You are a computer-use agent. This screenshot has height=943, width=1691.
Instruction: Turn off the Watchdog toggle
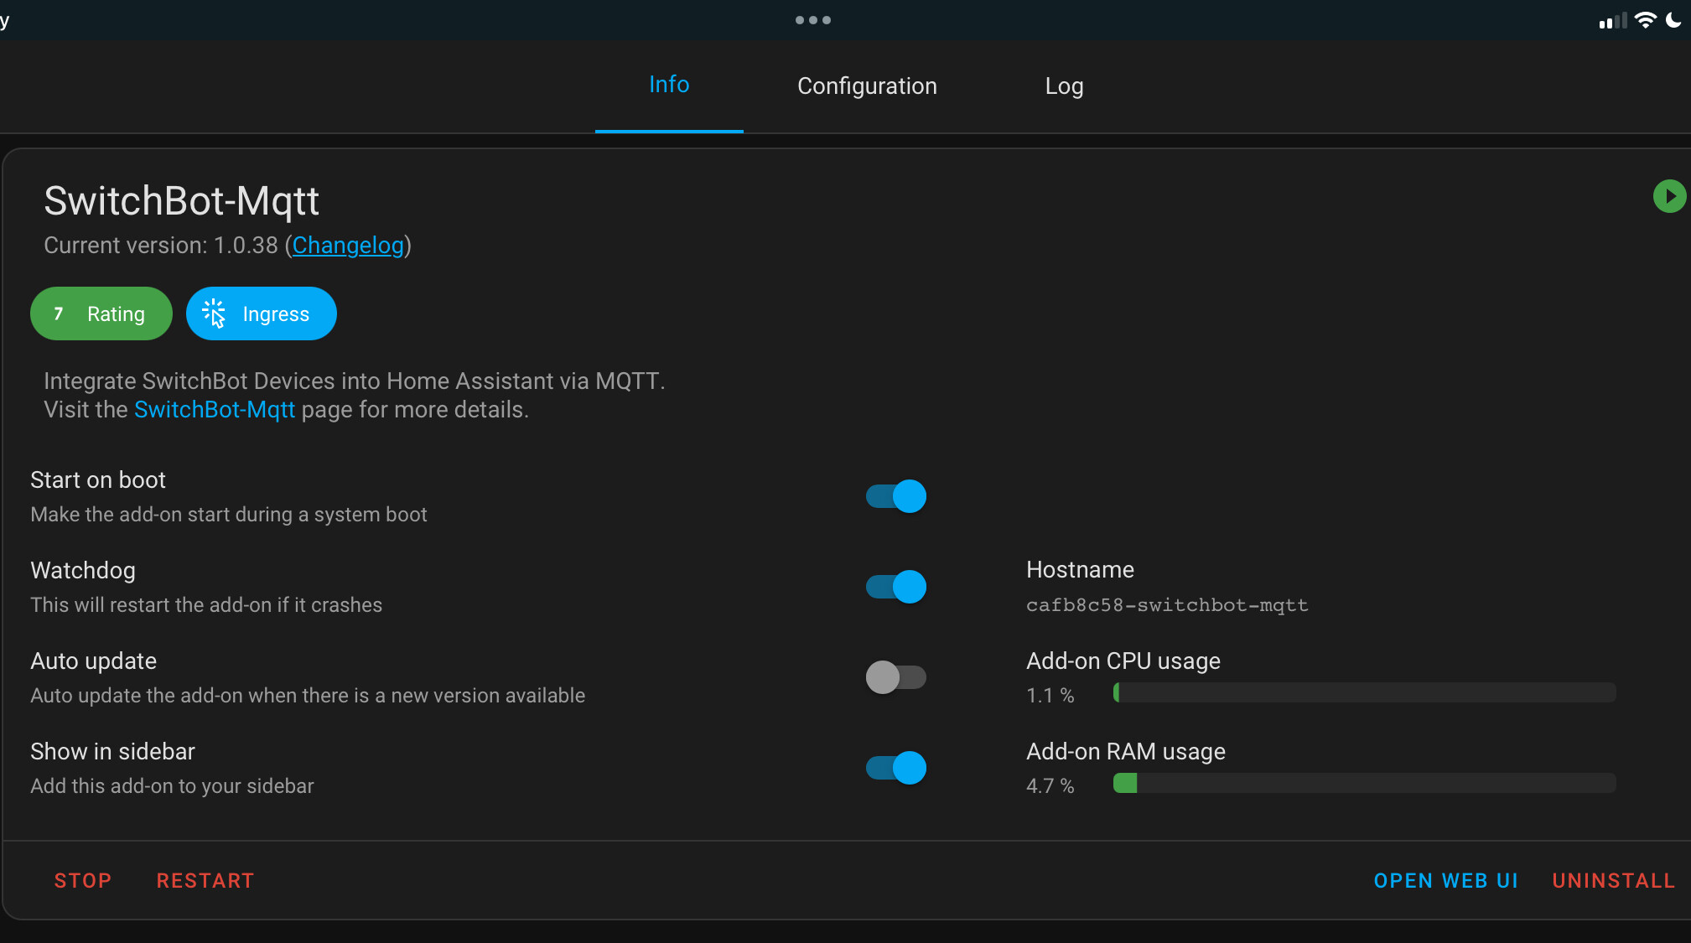coord(895,586)
